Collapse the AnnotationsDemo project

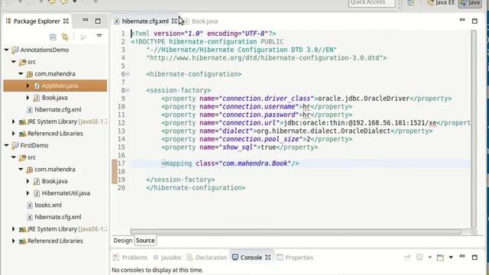click(x=7, y=50)
